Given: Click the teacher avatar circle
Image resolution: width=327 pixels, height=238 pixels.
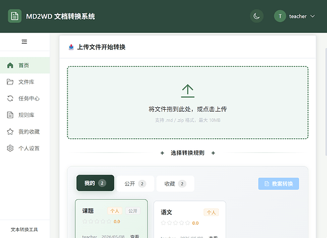Looking at the screenshot, I should [x=280, y=16].
